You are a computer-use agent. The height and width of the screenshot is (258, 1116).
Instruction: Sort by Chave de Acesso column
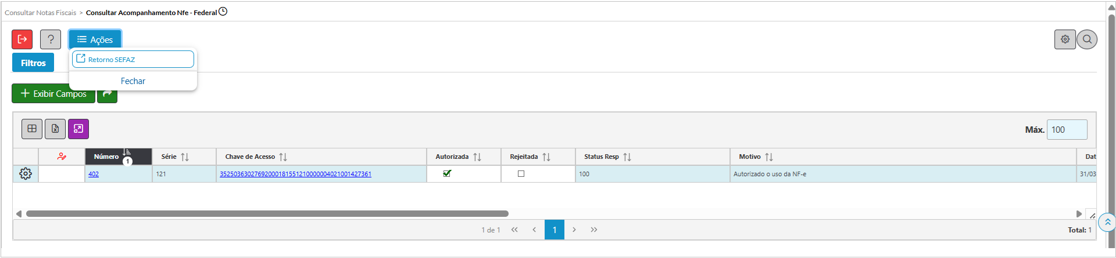coord(283,157)
